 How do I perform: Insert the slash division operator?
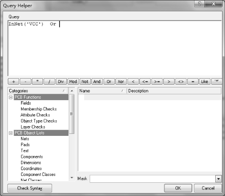(49, 82)
